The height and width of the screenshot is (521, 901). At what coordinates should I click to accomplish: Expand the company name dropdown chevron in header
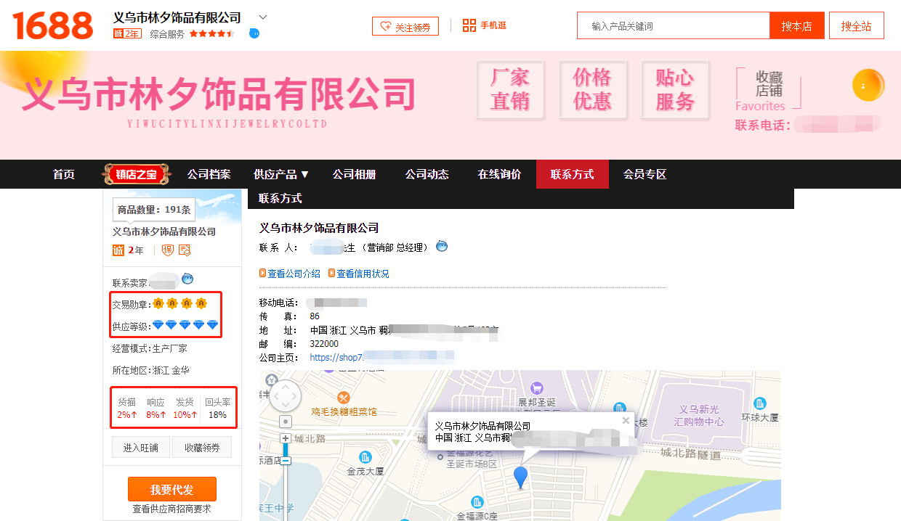click(263, 17)
